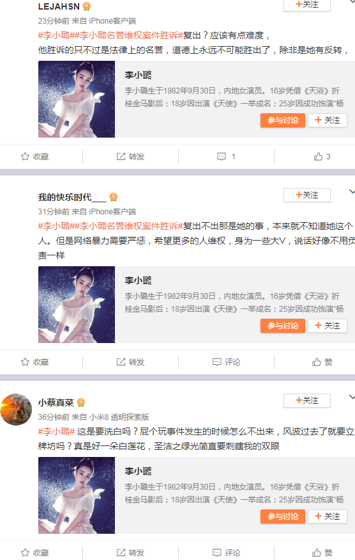Click 参与讨论 button in 小蔡真菜's topic card
The image size is (355, 560).
tap(283, 516)
